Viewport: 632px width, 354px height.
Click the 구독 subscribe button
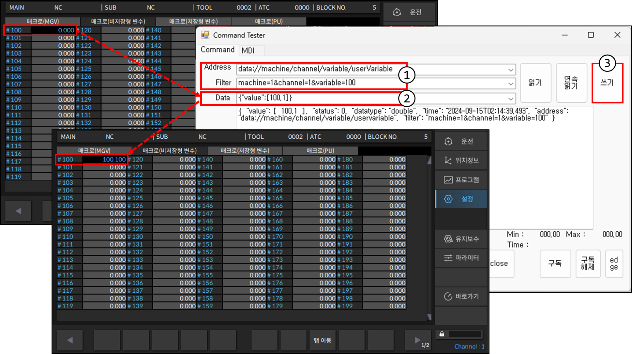click(x=555, y=264)
